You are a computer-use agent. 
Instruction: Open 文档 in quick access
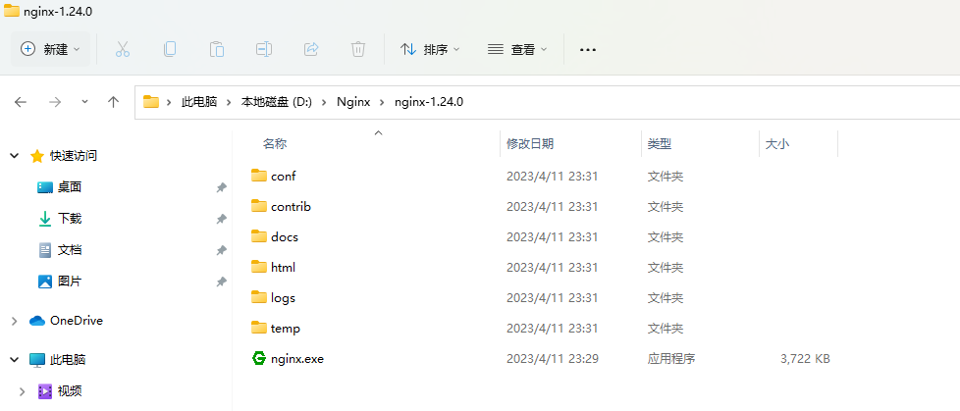70,250
